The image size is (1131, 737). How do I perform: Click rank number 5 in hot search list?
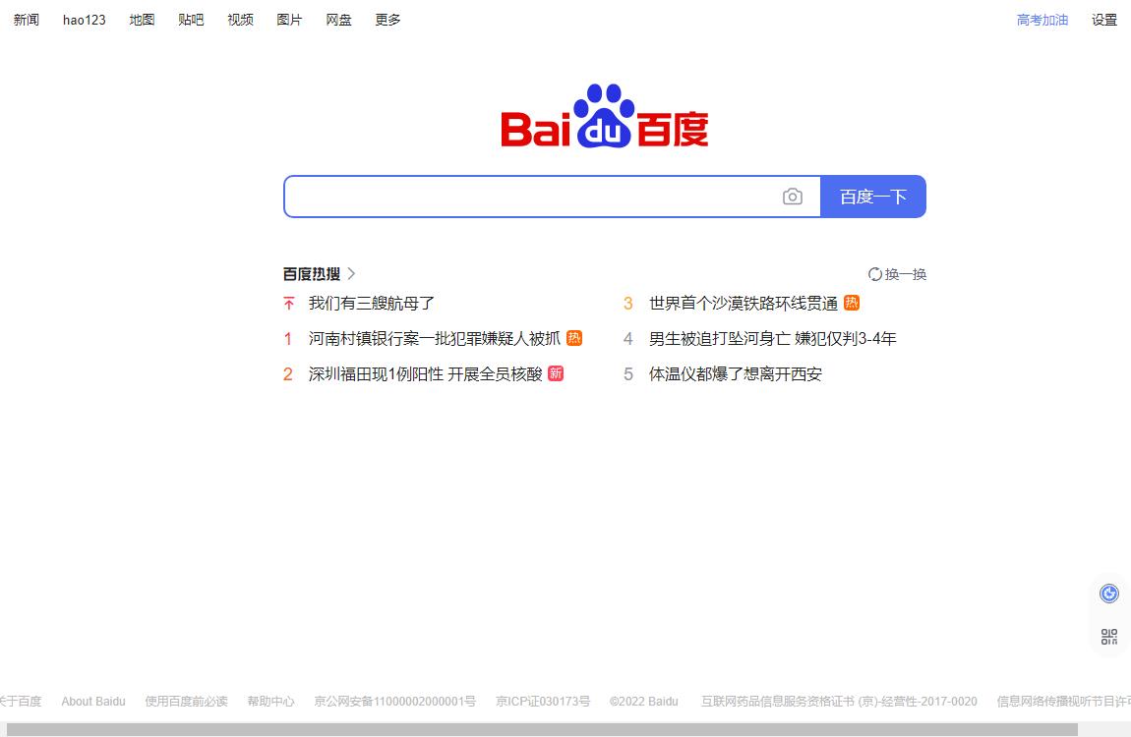(x=628, y=373)
